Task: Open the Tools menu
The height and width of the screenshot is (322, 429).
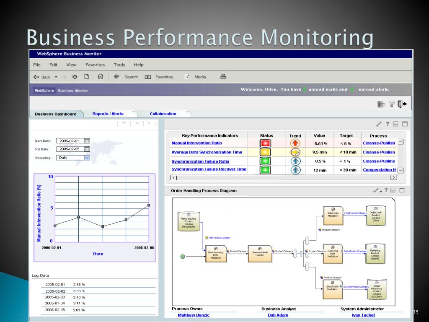Action: tap(119, 65)
